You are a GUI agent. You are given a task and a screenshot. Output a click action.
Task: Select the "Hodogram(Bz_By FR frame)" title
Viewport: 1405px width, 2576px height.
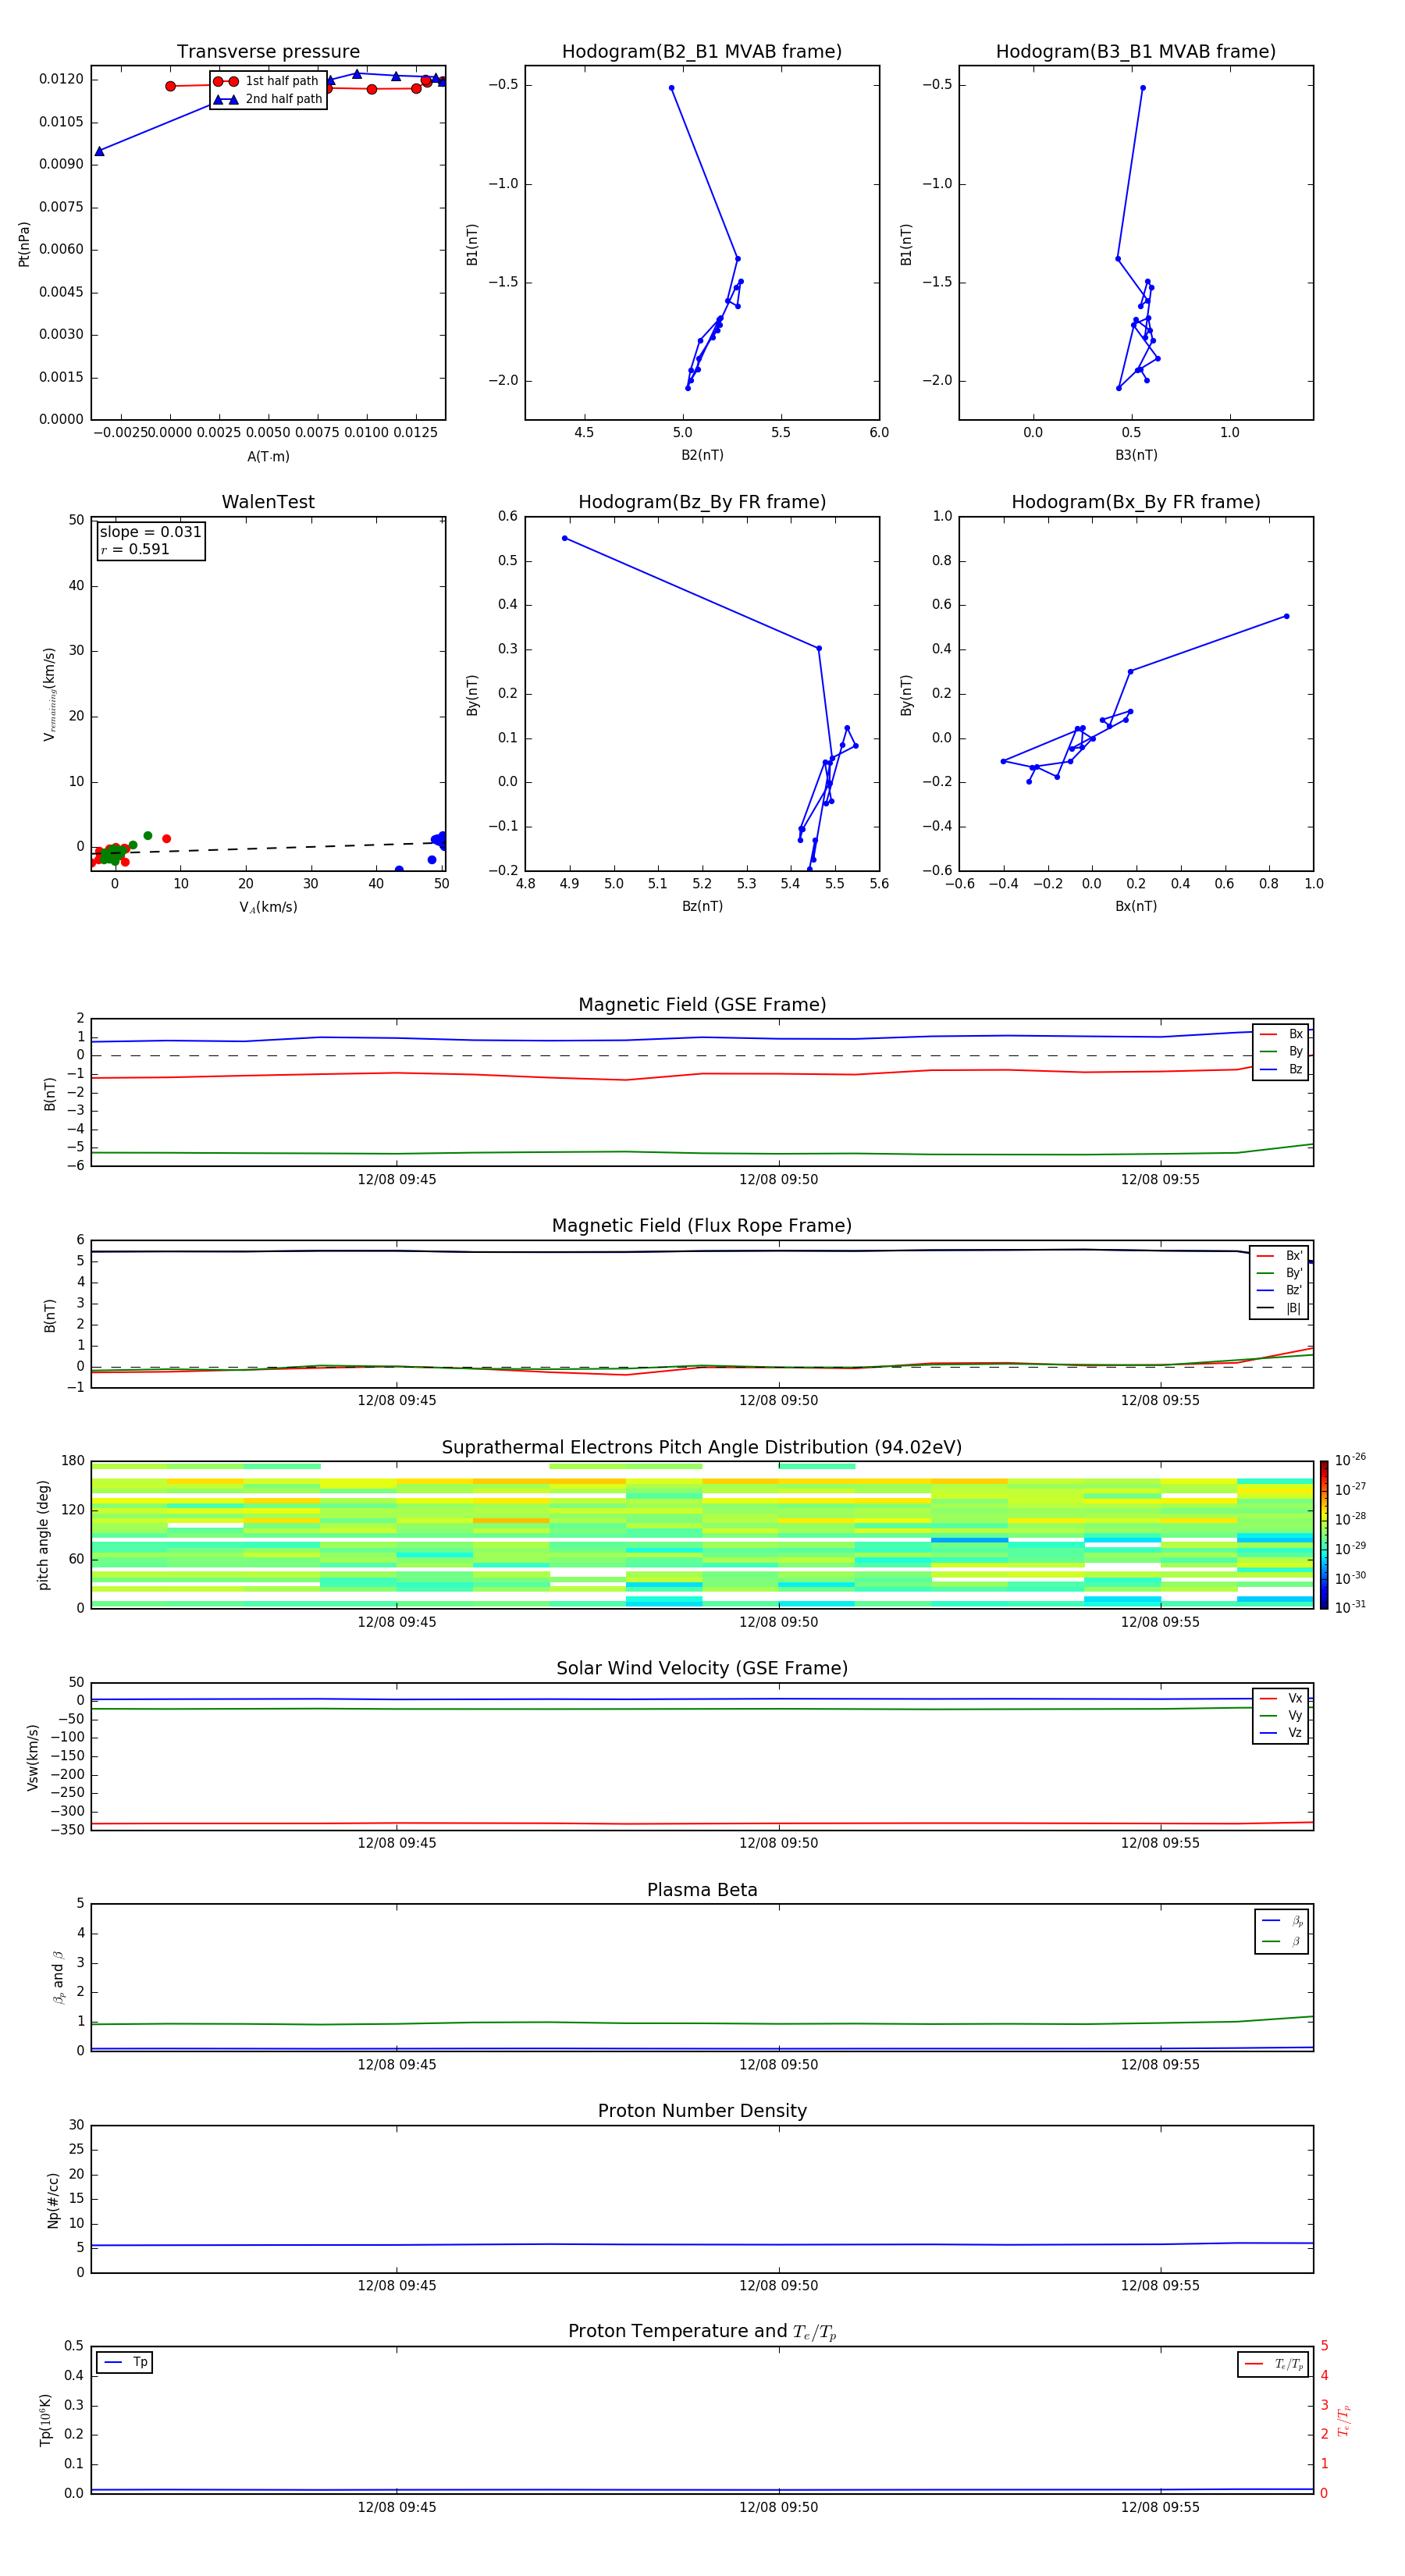(702, 502)
